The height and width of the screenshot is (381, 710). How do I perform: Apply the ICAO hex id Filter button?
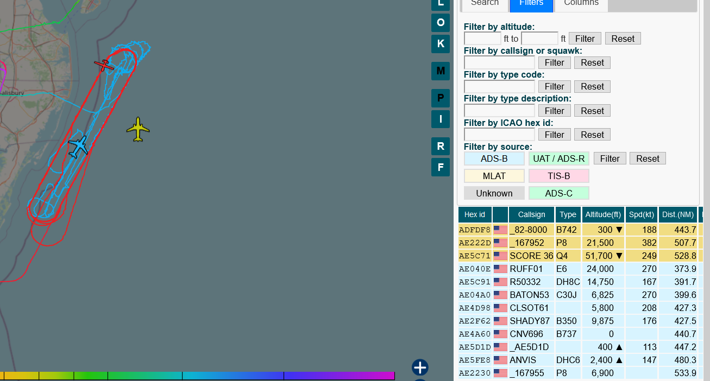click(x=555, y=135)
